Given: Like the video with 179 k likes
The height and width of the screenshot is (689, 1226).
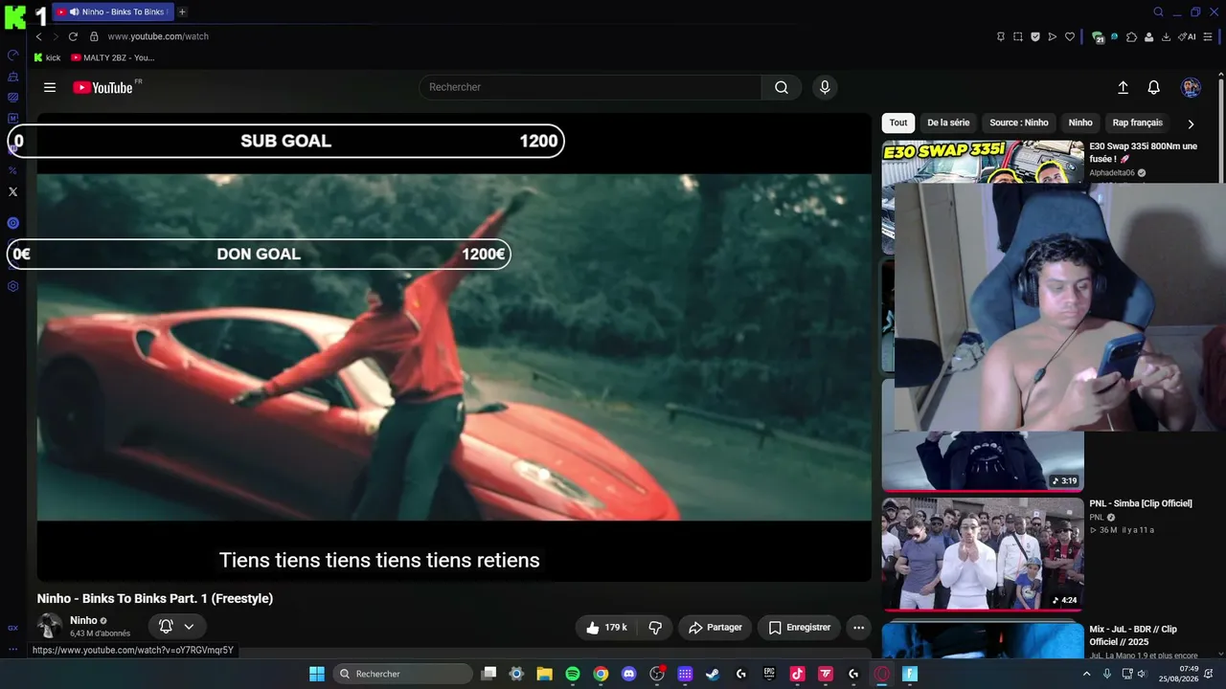Looking at the screenshot, I should 606,628.
